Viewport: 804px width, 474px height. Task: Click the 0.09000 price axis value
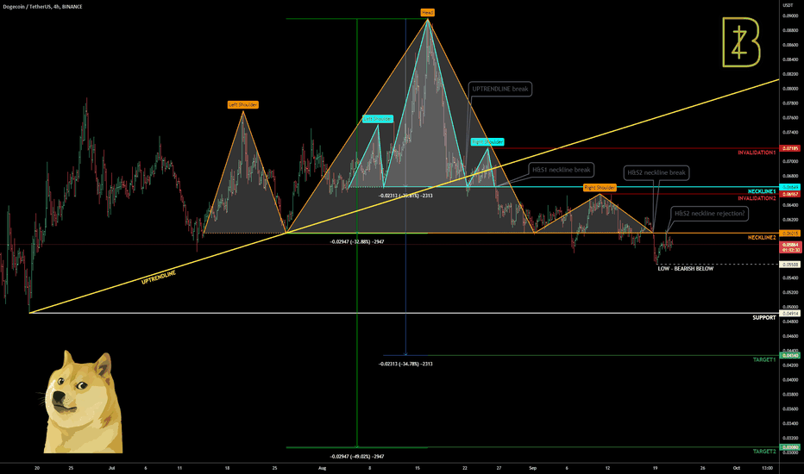tap(790, 16)
